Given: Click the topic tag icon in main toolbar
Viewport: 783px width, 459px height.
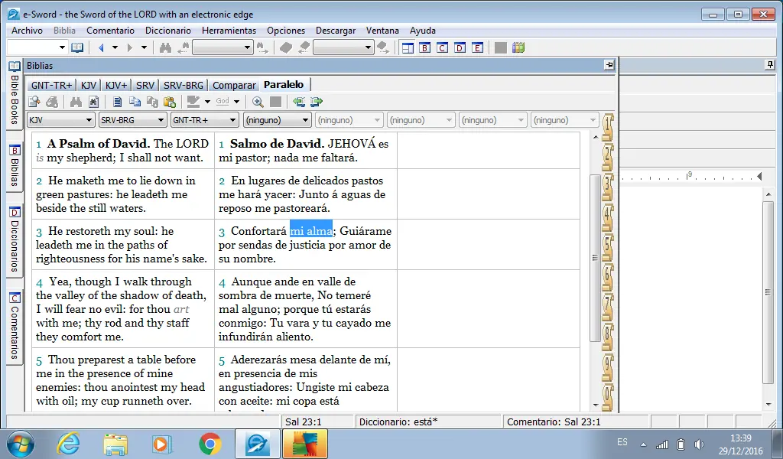Looking at the screenshot, I should coord(286,48).
